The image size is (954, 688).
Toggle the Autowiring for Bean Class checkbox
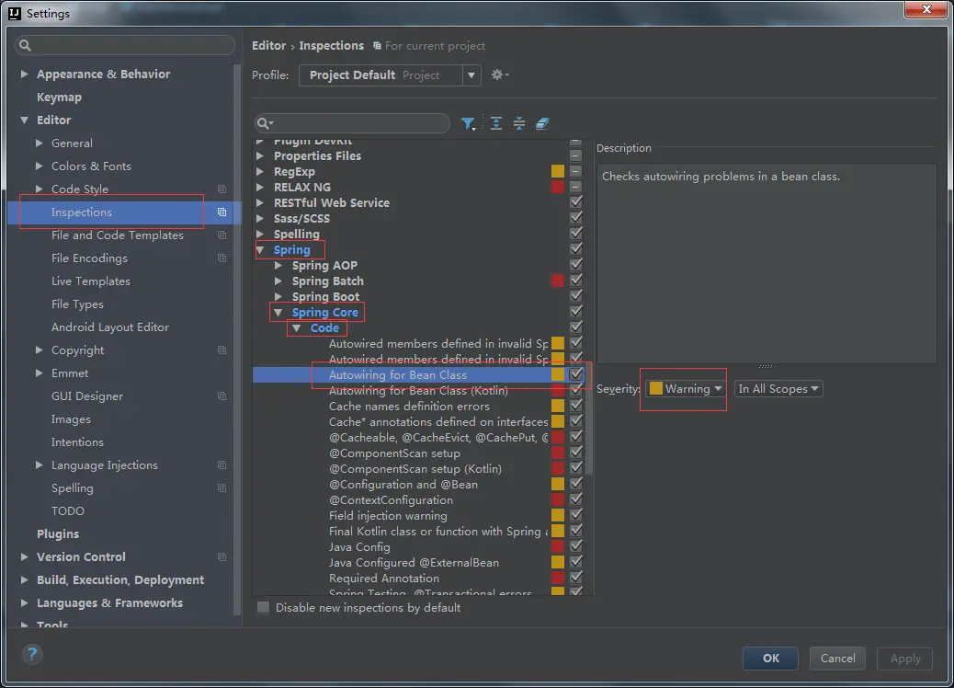click(x=575, y=374)
